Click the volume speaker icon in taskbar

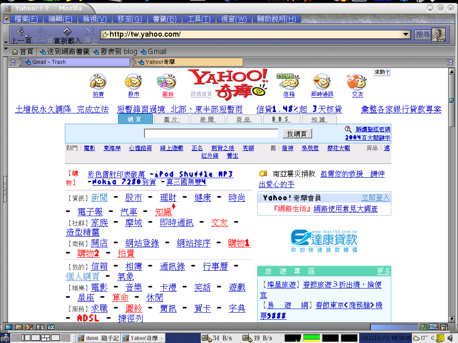pos(450,338)
